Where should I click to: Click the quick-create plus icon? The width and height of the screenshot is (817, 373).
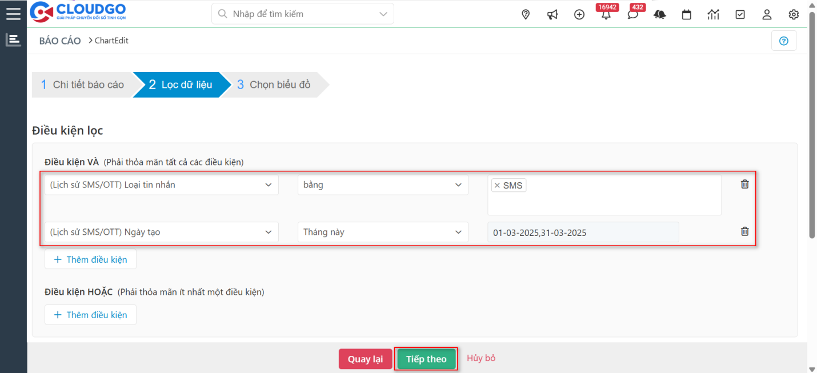pos(579,14)
